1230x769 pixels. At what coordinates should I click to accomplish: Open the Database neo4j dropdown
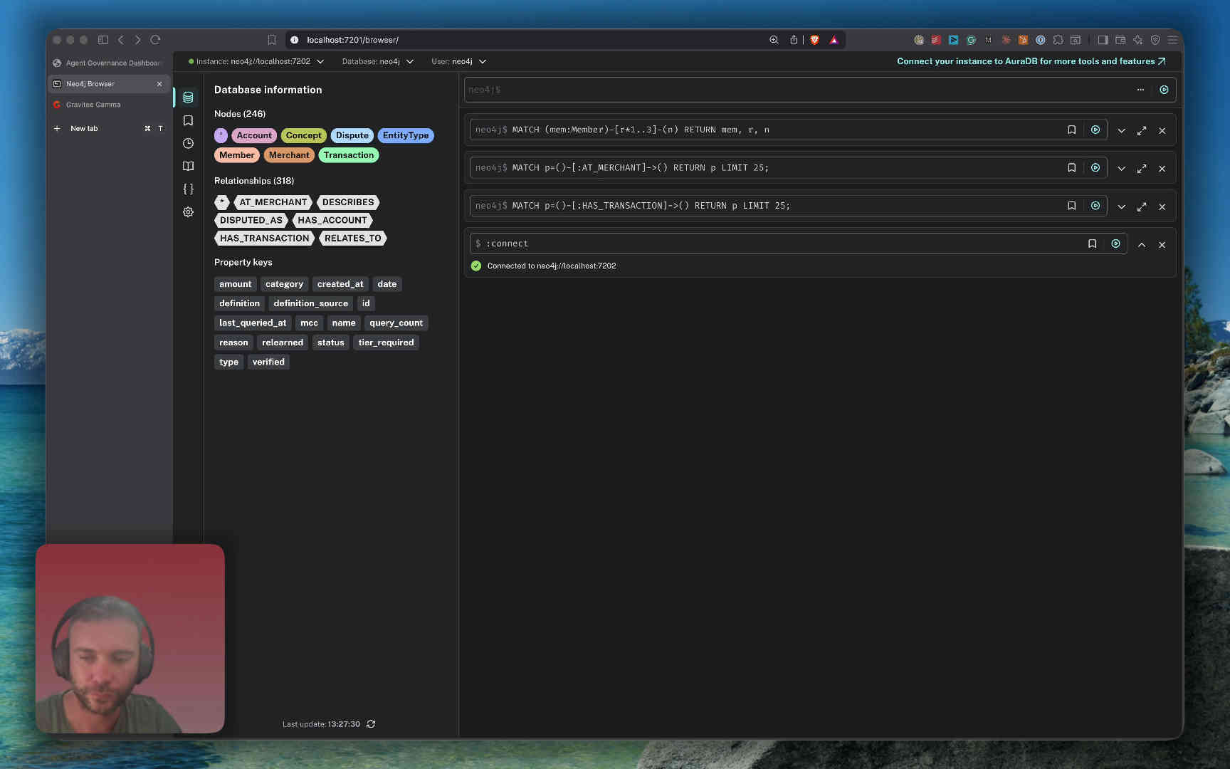tap(377, 61)
